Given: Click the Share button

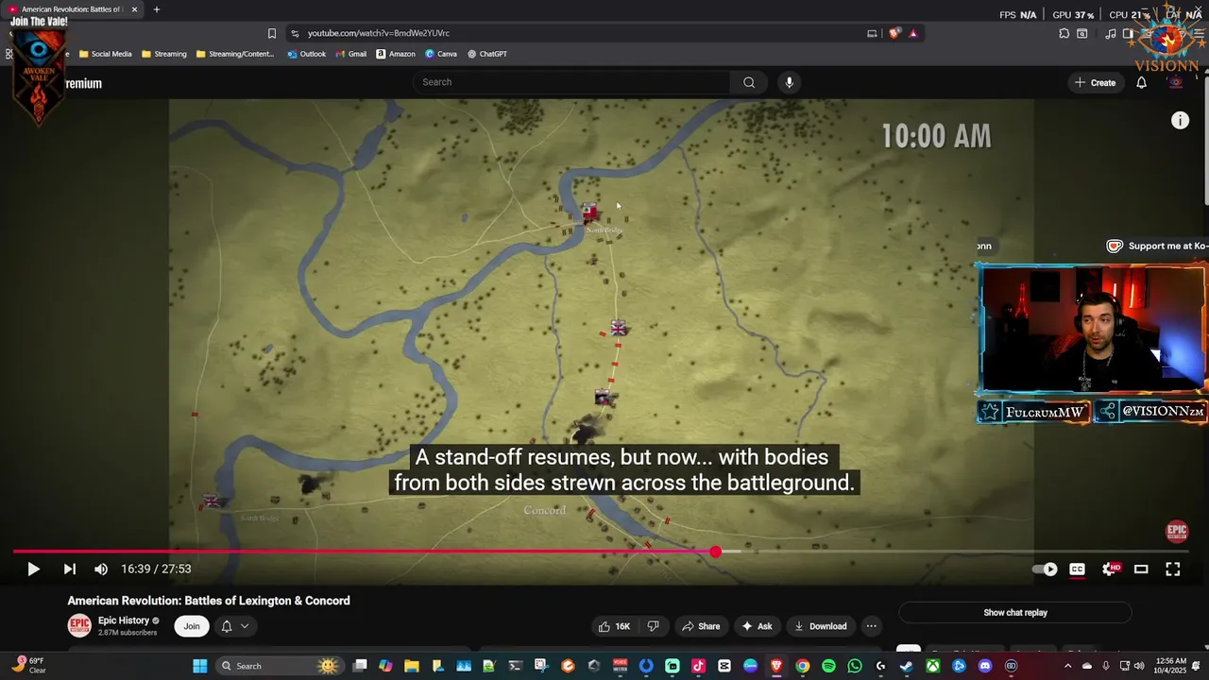Looking at the screenshot, I should coord(701,626).
